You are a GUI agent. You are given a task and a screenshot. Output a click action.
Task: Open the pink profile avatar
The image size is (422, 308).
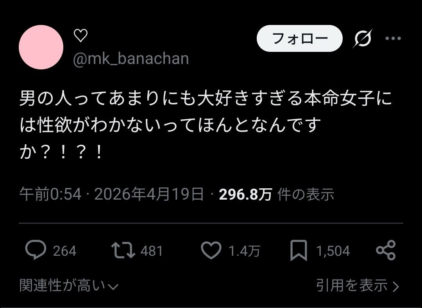click(x=41, y=47)
